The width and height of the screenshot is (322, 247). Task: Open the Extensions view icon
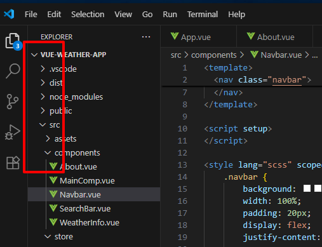click(13, 163)
